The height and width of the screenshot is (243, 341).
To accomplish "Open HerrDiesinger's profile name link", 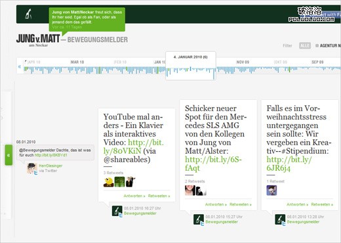I will pos(50,166).
